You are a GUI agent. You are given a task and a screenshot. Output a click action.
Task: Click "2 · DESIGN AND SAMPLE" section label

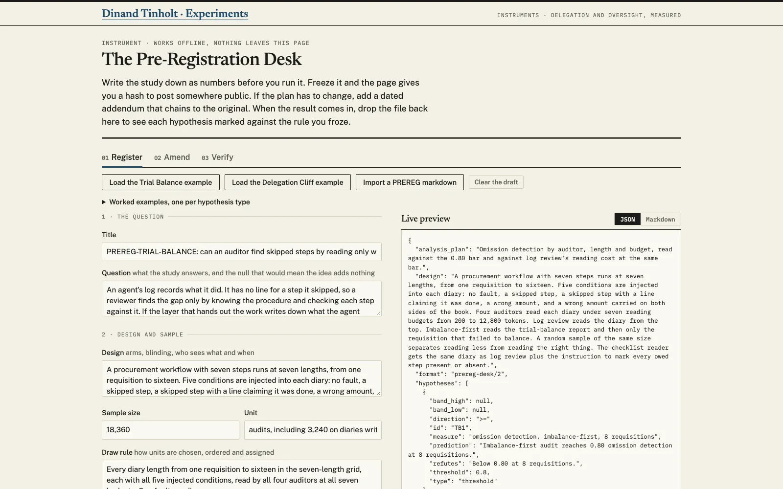(x=142, y=334)
